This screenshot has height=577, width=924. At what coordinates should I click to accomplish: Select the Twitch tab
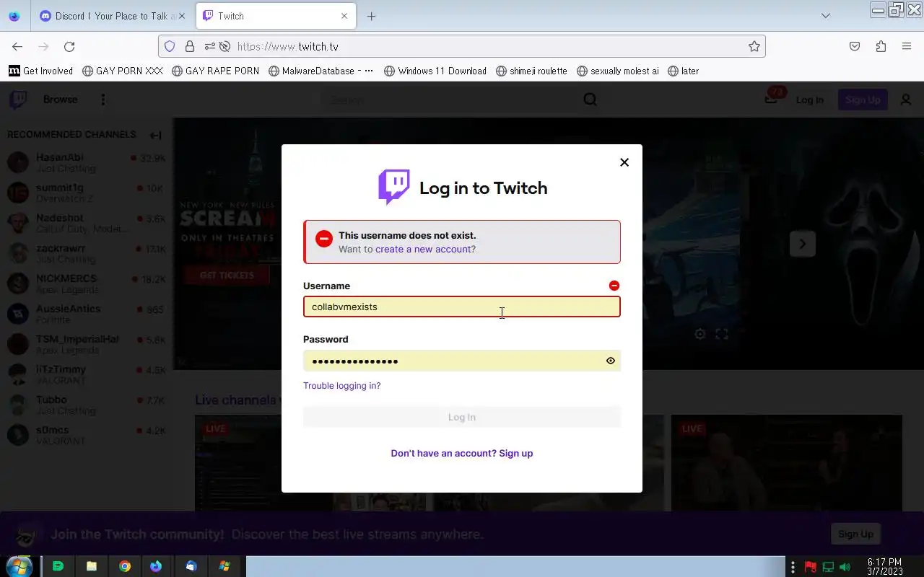pyautogui.click(x=274, y=16)
